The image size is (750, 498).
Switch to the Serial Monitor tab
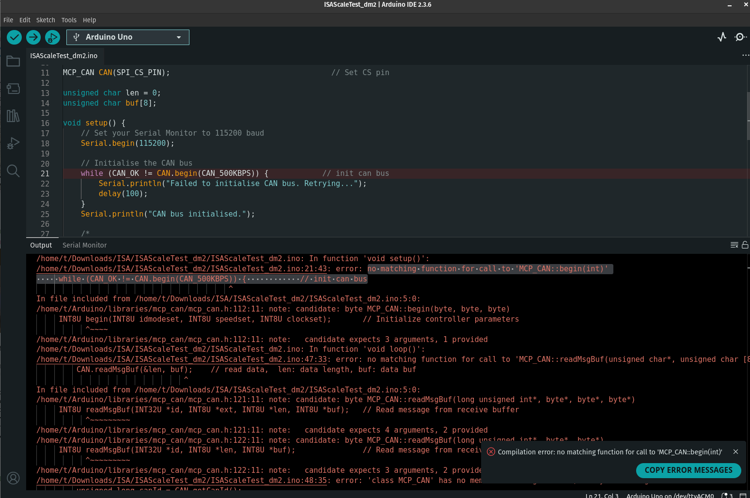pyautogui.click(x=84, y=245)
